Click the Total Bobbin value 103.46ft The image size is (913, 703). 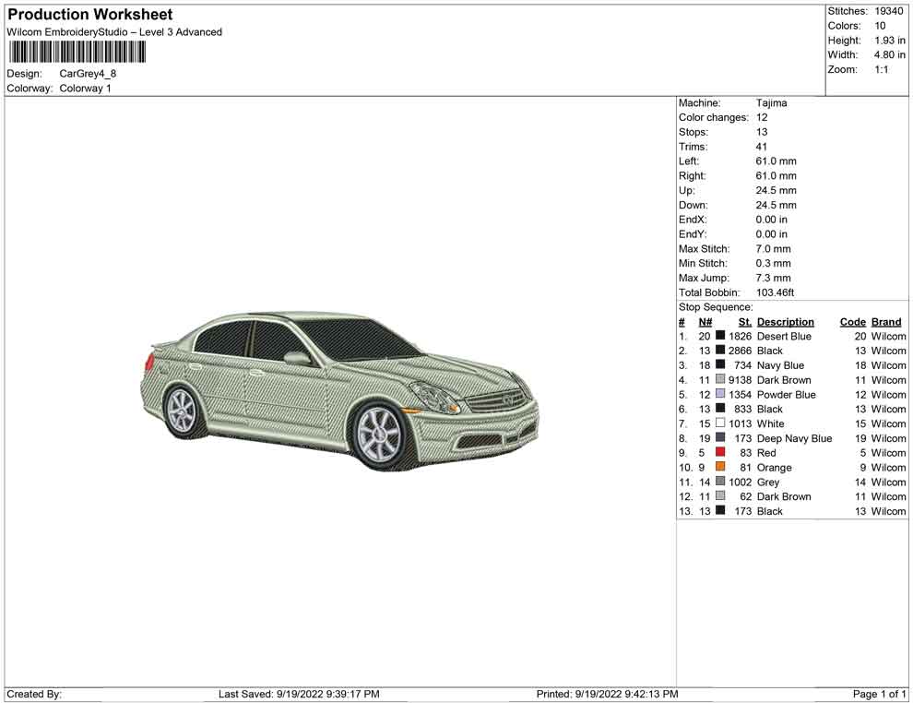click(775, 292)
